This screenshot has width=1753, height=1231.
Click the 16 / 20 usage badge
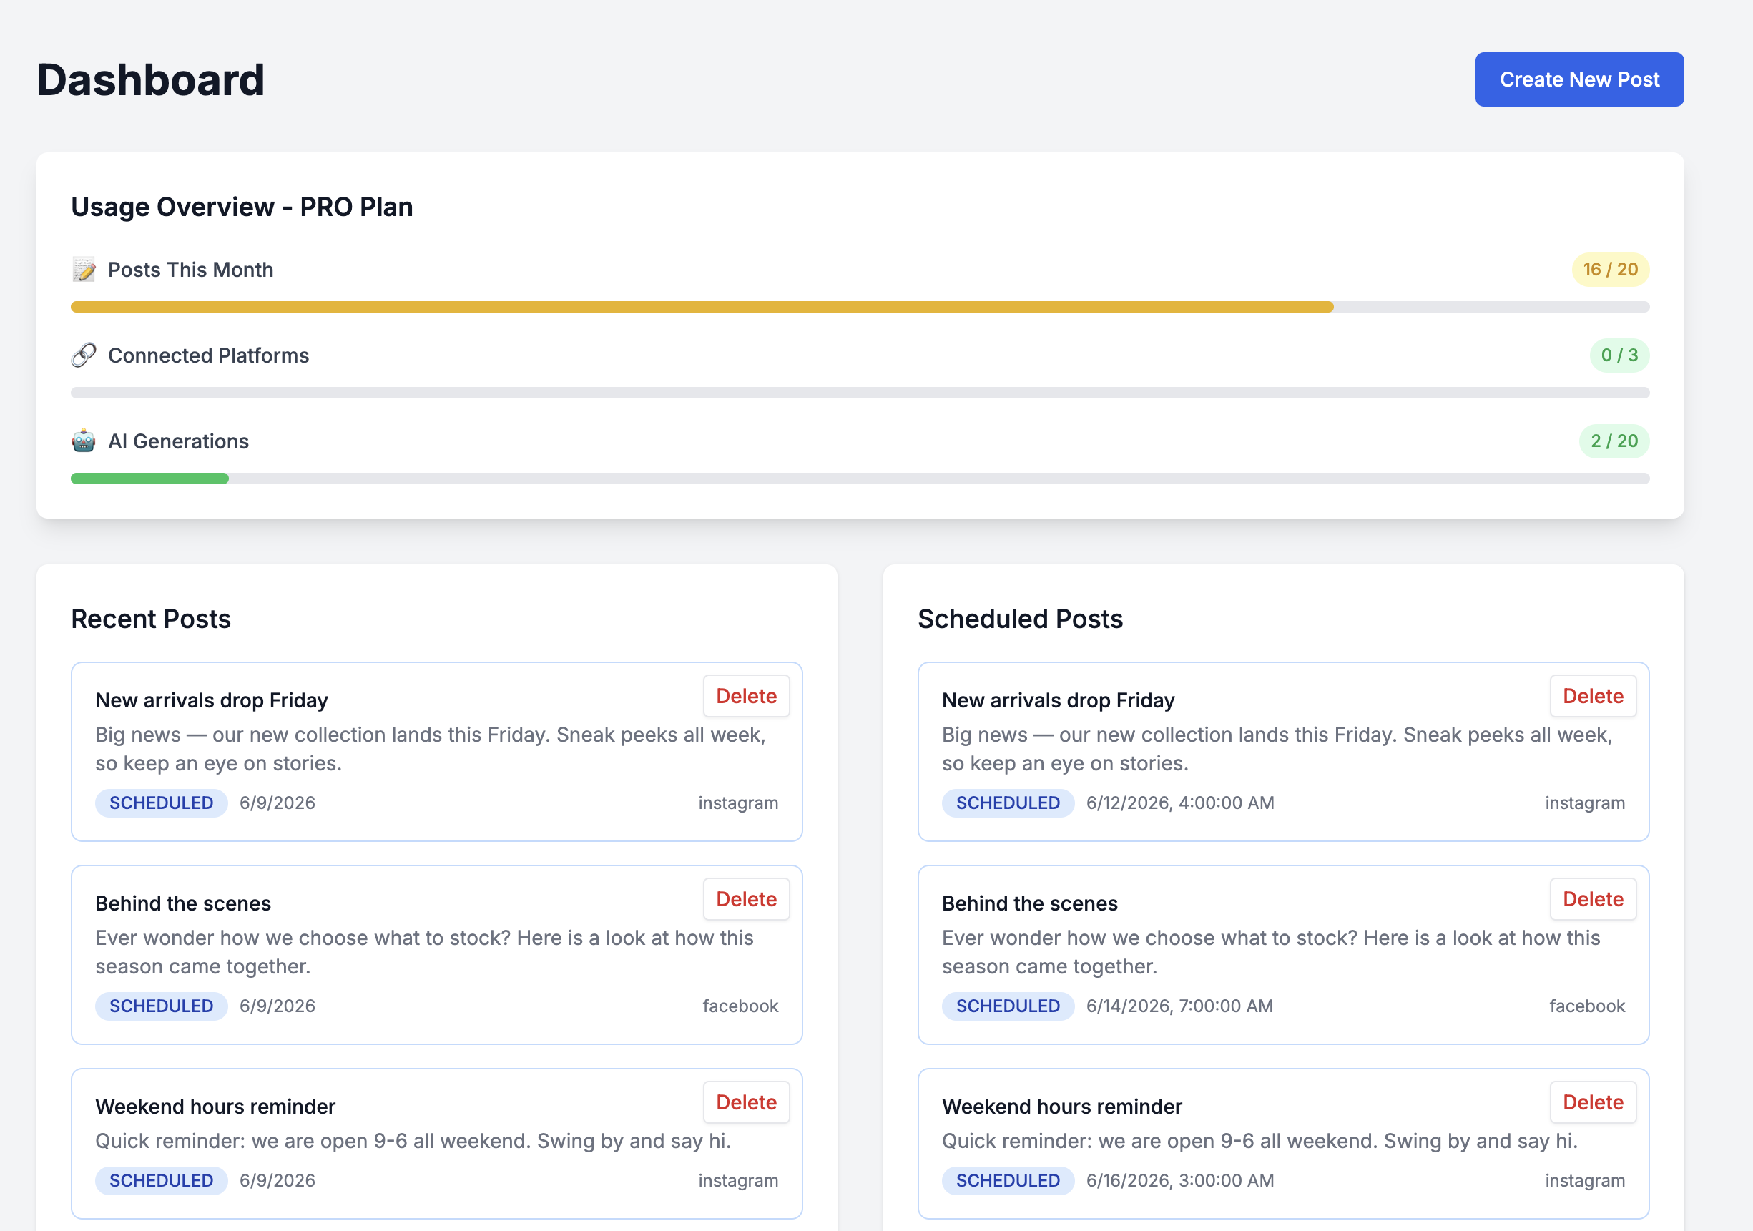1610,270
